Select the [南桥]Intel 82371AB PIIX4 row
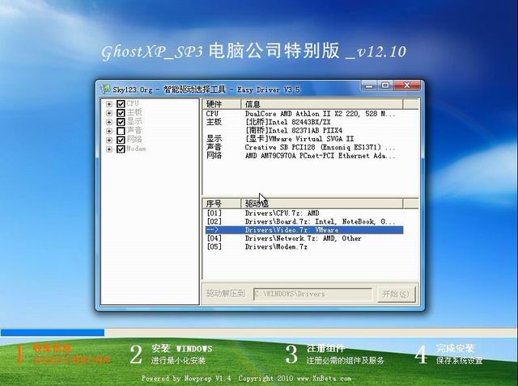Screen dimensions: 518x386 [304, 131]
